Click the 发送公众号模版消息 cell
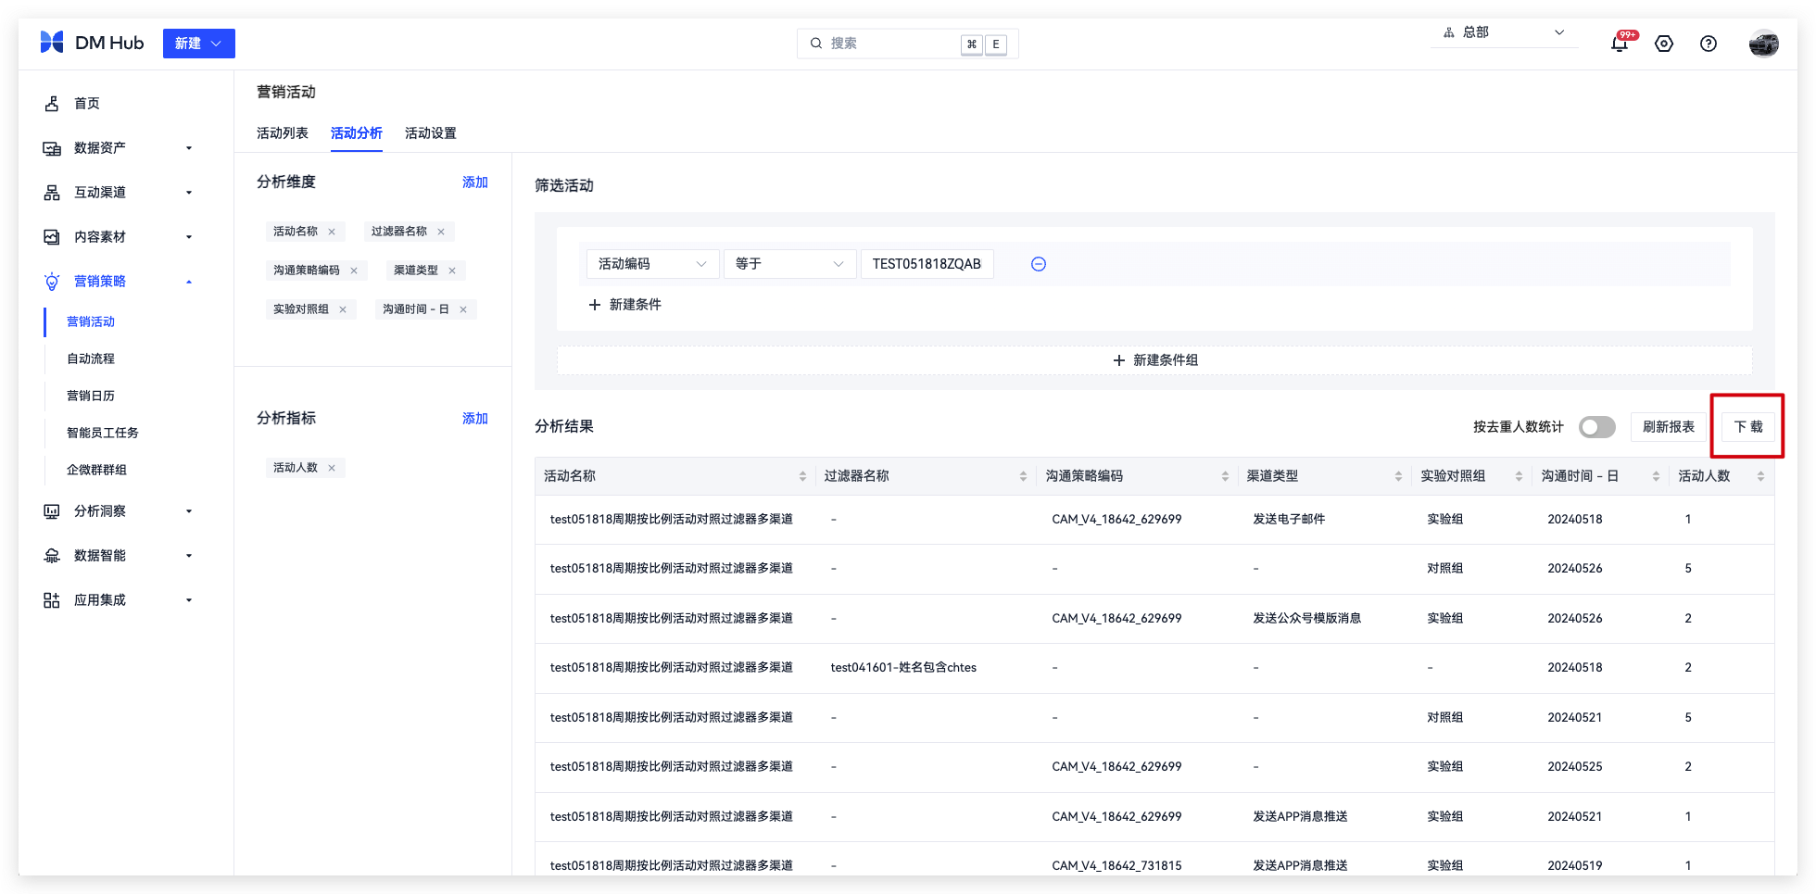Viewport: 1816px width, 894px height. pos(1307,619)
